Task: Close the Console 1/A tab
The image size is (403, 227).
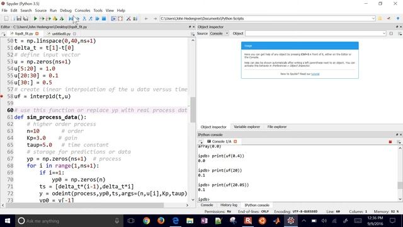Action: point(235,141)
